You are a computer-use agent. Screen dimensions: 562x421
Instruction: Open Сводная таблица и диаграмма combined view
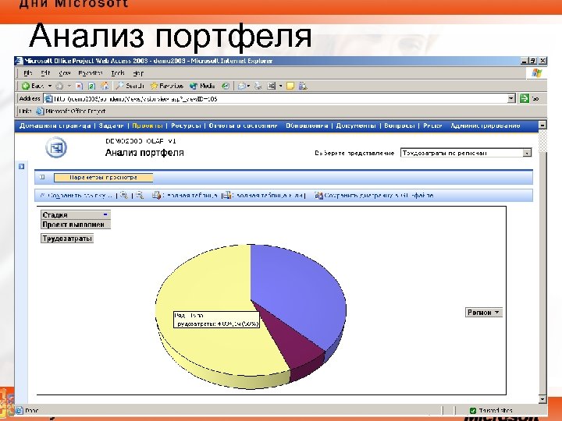pyautogui.click(x=264, y=196)
